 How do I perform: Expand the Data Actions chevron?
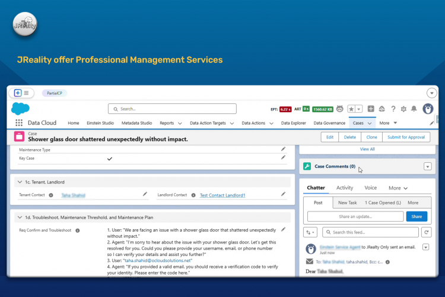tap(271, 124)
